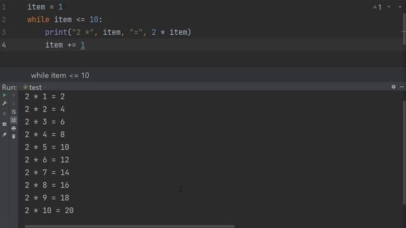Click breadcrumb 'while item <= 10'
406x228 pixels.
pyautogui.click(x=60, y=75)
